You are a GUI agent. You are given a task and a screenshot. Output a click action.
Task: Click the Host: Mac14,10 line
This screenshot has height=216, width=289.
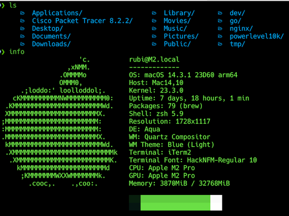[156, 83]
